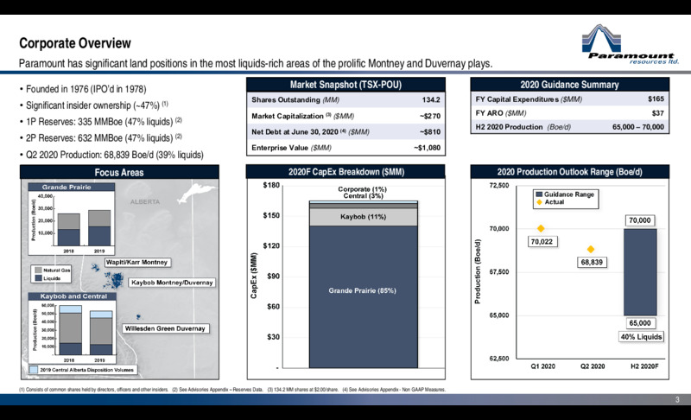Click Enterprise Value ~$1,080

click(x=427, y=148)
